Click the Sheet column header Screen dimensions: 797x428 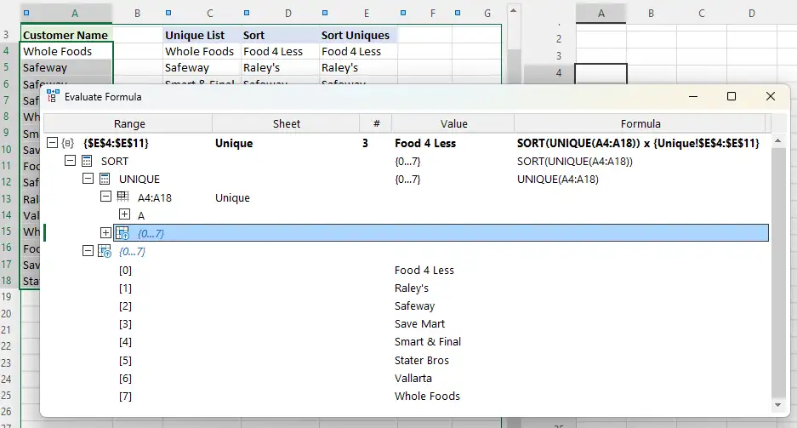286,123
